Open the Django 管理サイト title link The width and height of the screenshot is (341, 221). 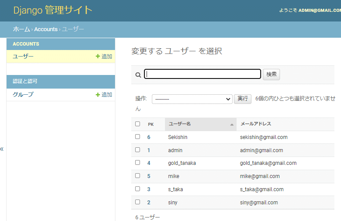[53, 10]
